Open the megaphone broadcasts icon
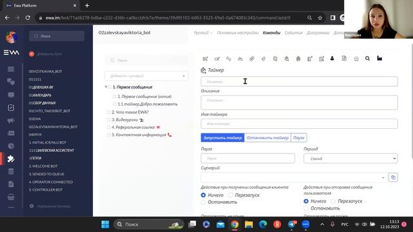 (x=11, y=121)
